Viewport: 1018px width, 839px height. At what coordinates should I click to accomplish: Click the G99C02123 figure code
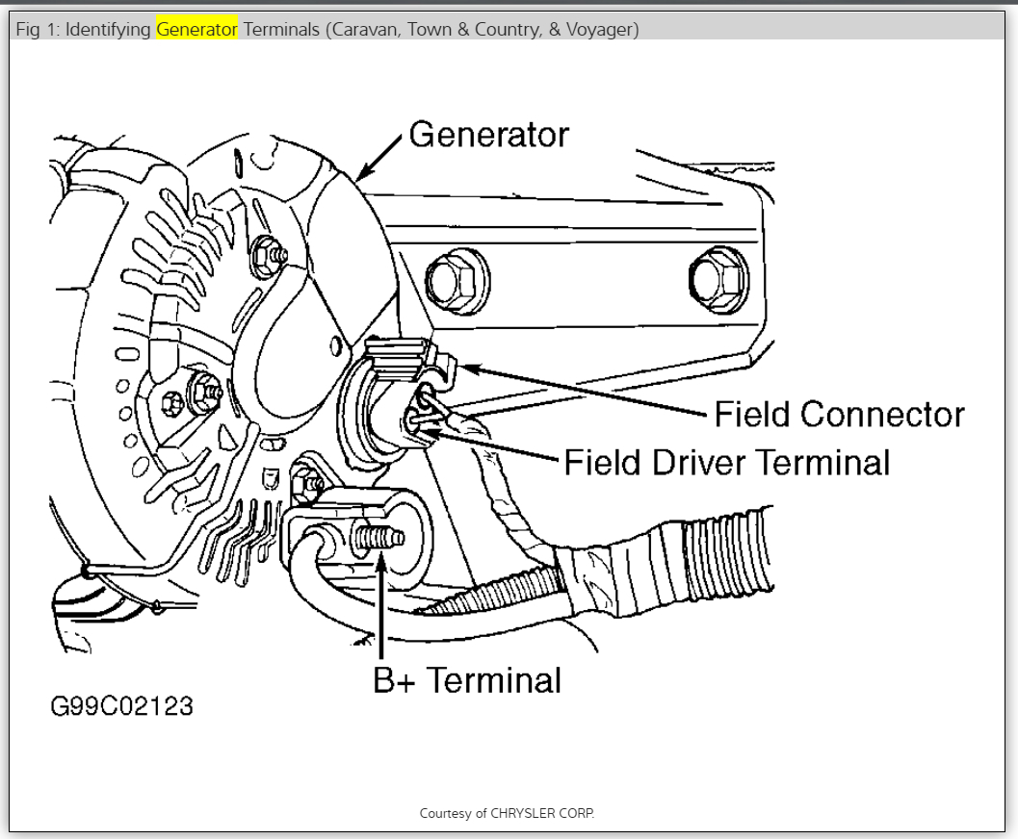click(x=122, y=707)
